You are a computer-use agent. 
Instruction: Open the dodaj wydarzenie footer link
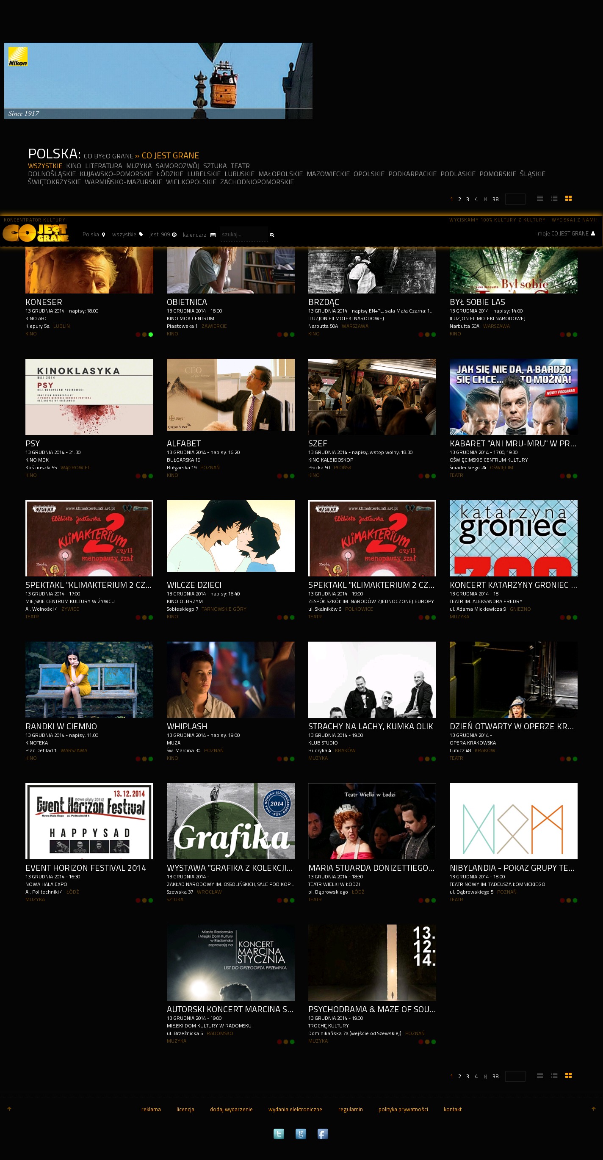[x=231, y=1109]
